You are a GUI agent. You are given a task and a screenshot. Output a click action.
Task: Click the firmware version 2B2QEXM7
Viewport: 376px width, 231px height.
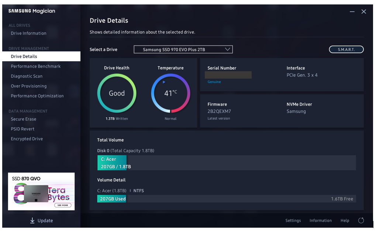click(219, 111)
